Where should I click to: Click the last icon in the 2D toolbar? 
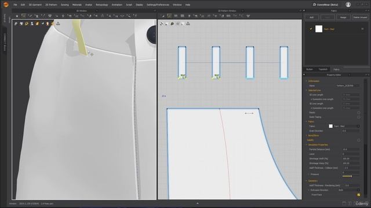pyautogui.click(x=248, y=16)
